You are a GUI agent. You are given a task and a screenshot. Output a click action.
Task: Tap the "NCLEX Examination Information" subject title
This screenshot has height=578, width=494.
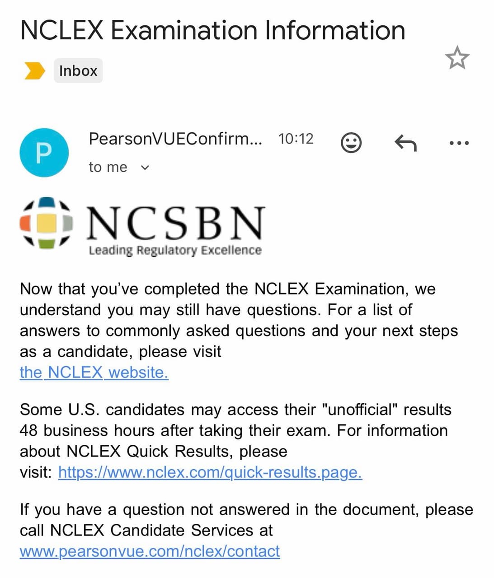(212, 30)
